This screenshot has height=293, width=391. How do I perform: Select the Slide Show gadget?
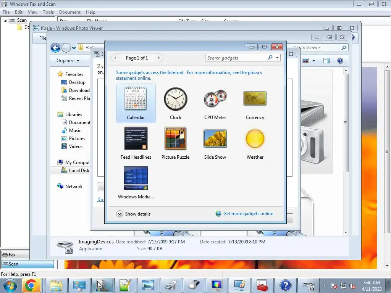[x=215, y=143]
